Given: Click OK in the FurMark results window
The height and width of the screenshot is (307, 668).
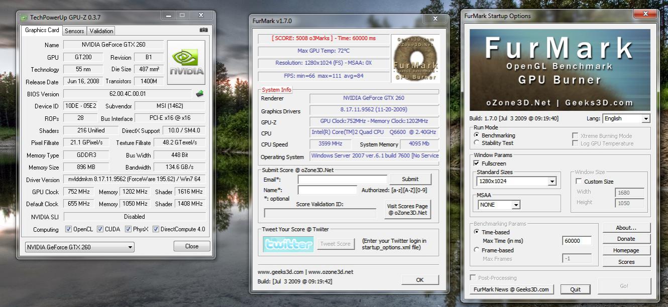Looking at the screenshot, I should point(420,280).
